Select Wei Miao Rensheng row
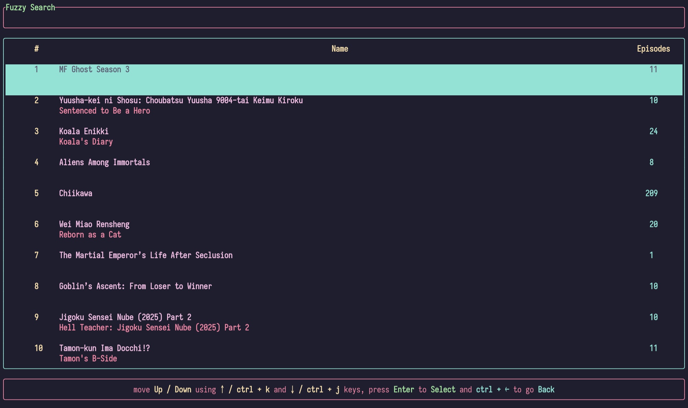The height and width of the screenshot is (408, 688). tap(94, 224)
